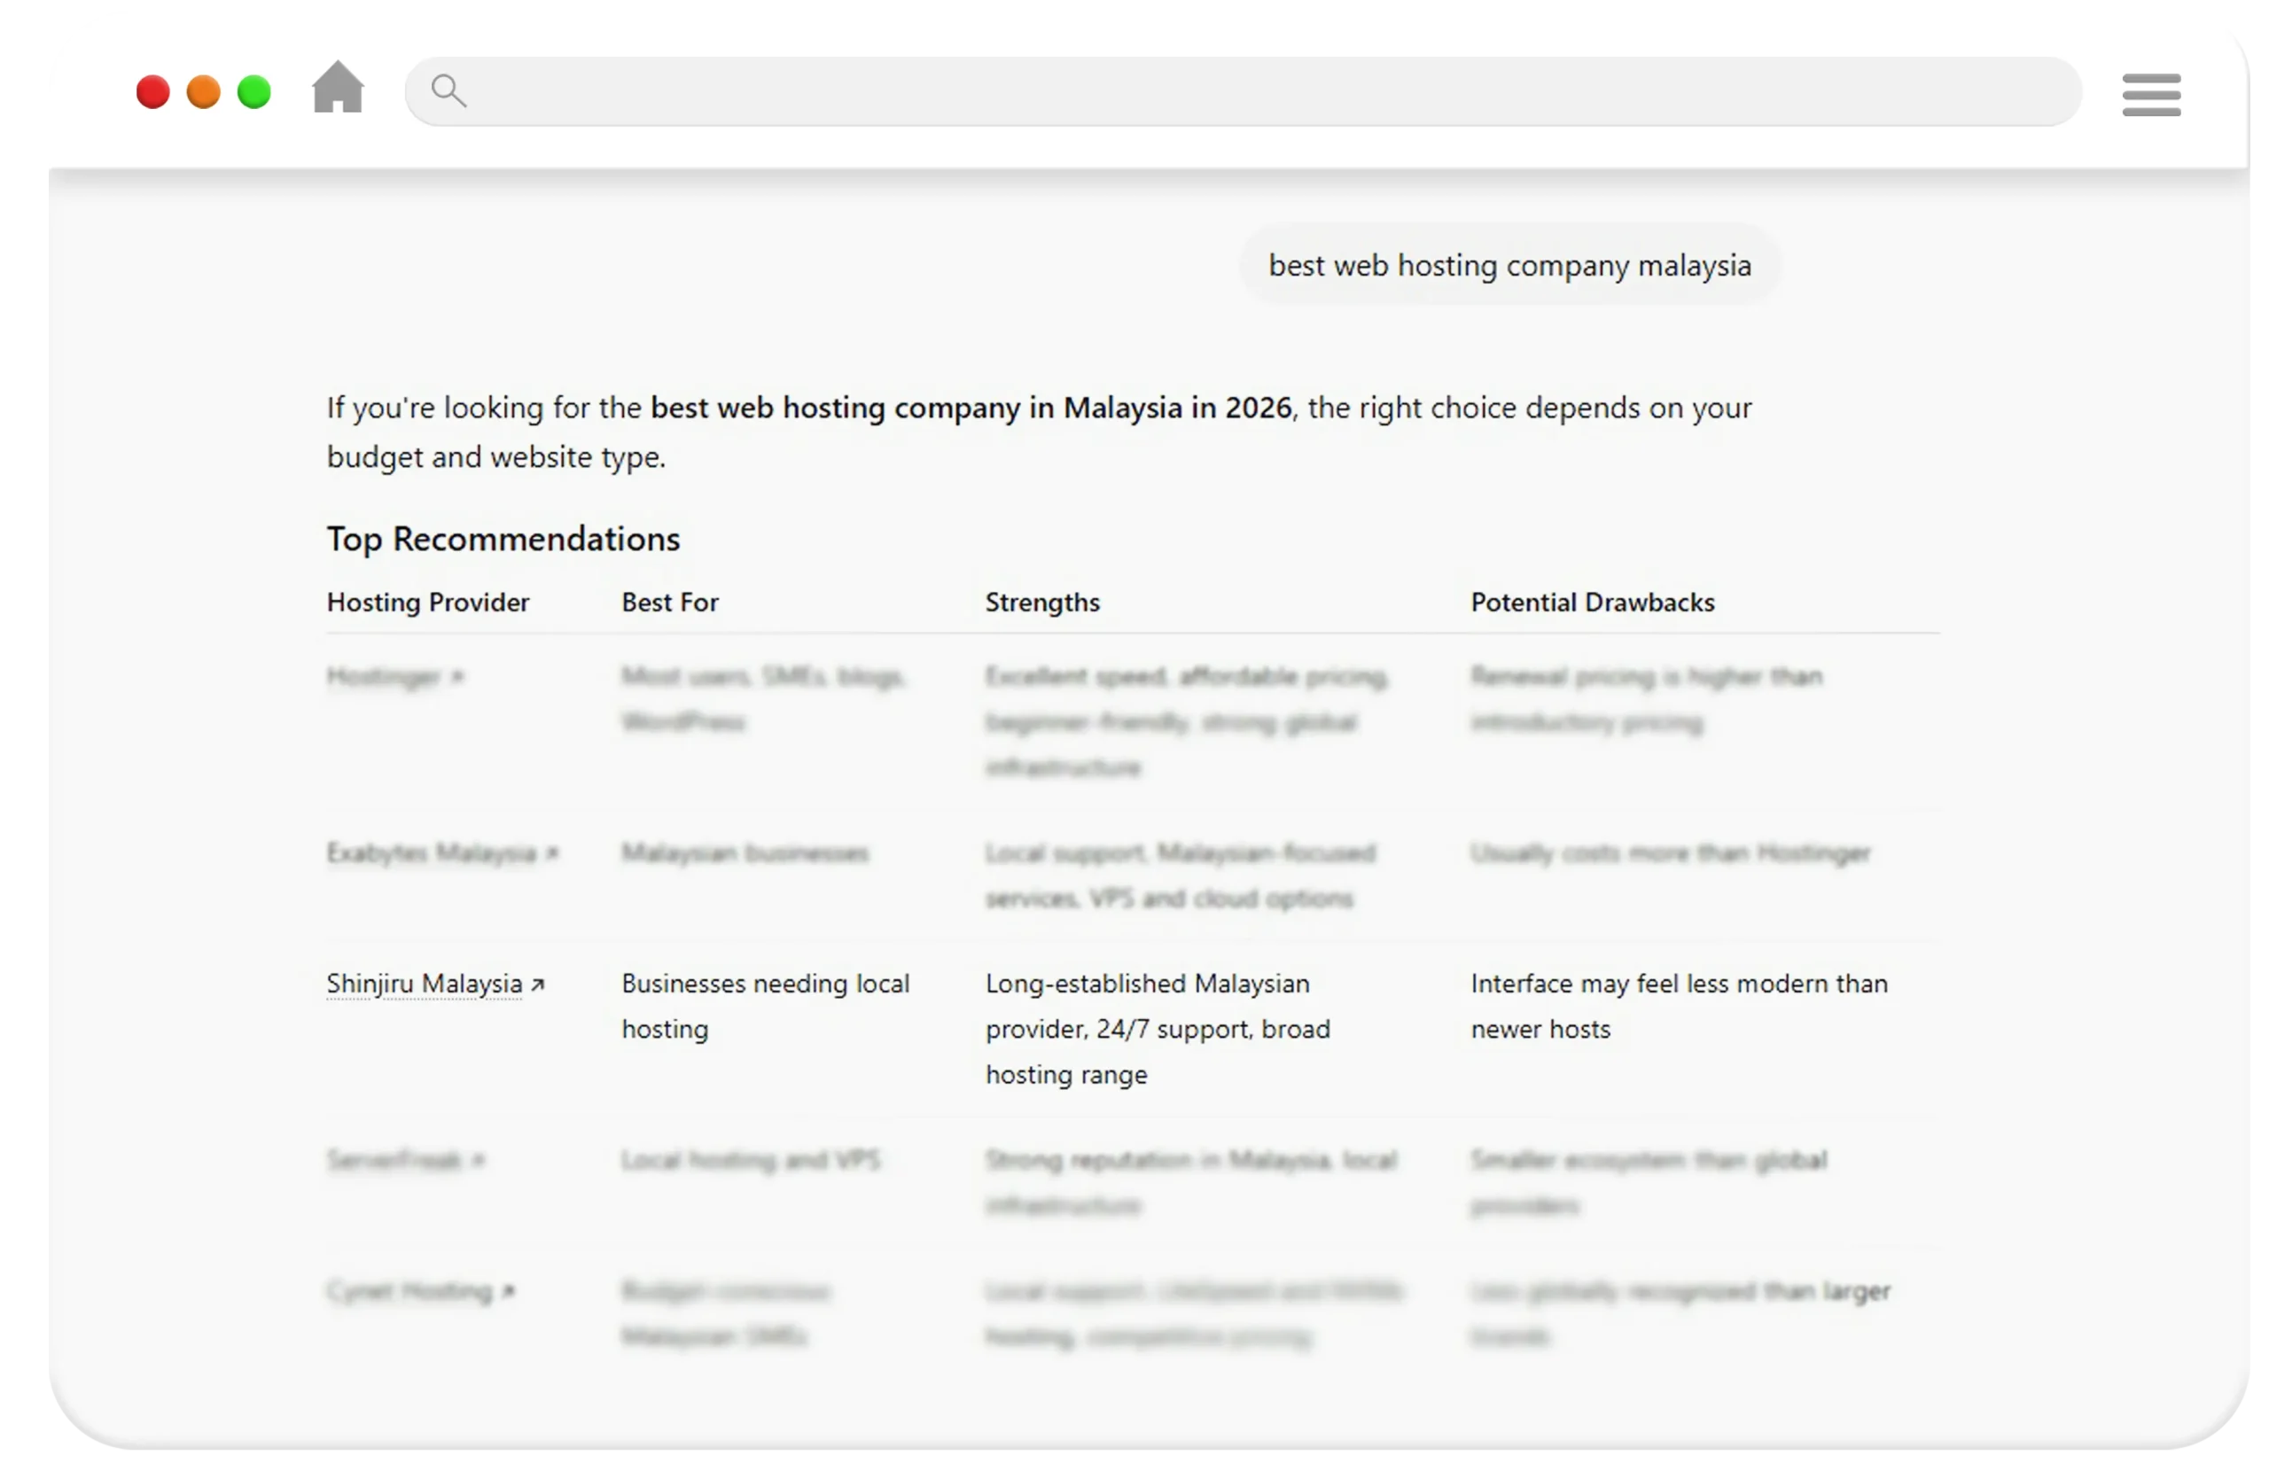Click the orange window dot
Image resolution: width=2269 pixels, height=1463 pixels.
pyautogui.click(x=203, y=92)
